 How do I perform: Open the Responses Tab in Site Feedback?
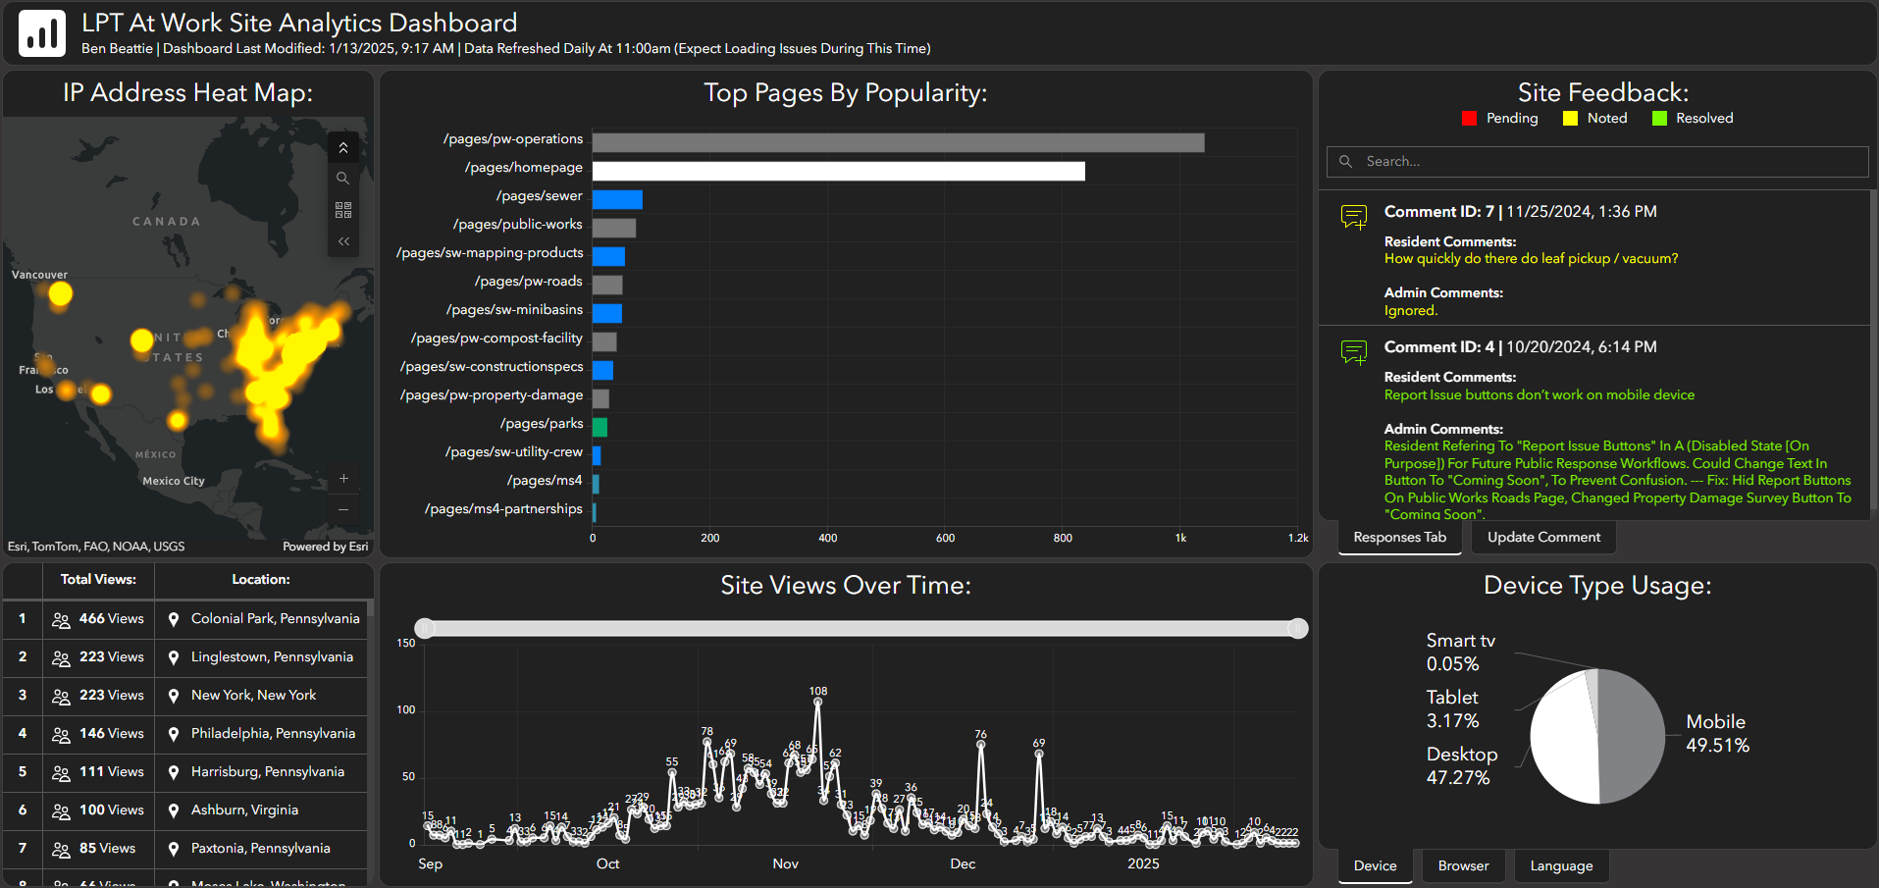point(1399,537)
